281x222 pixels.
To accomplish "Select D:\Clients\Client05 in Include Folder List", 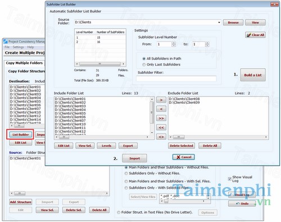I will coord(70,113).
